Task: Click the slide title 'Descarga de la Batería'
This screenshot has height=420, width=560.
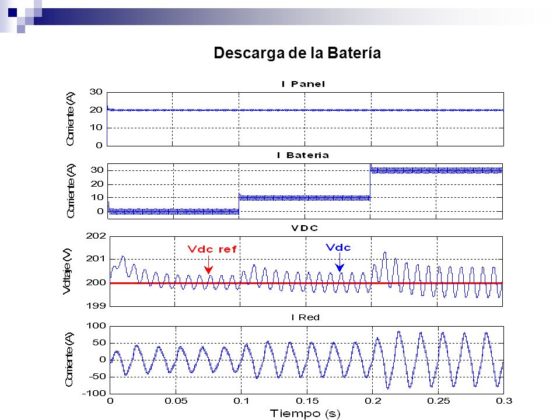Action: [x=297, y=53]
